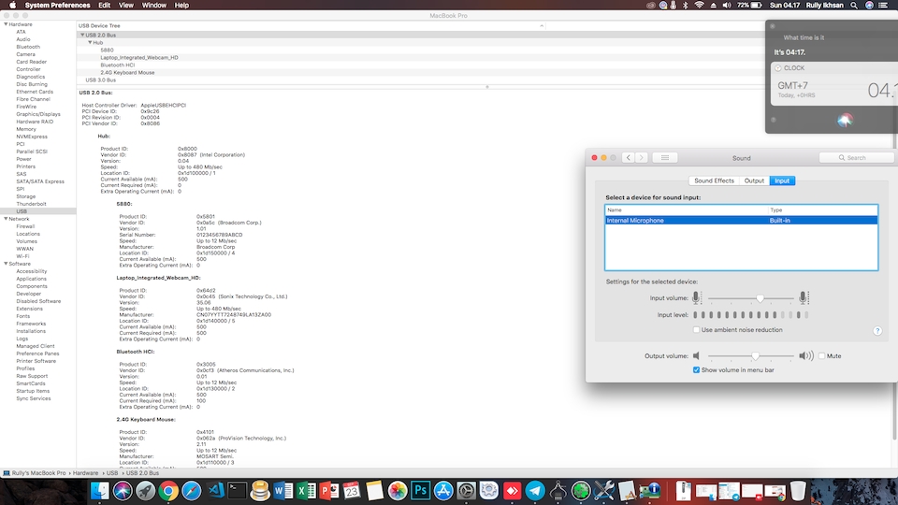Adjust the Output volume slider

click(x=756, y=356)
